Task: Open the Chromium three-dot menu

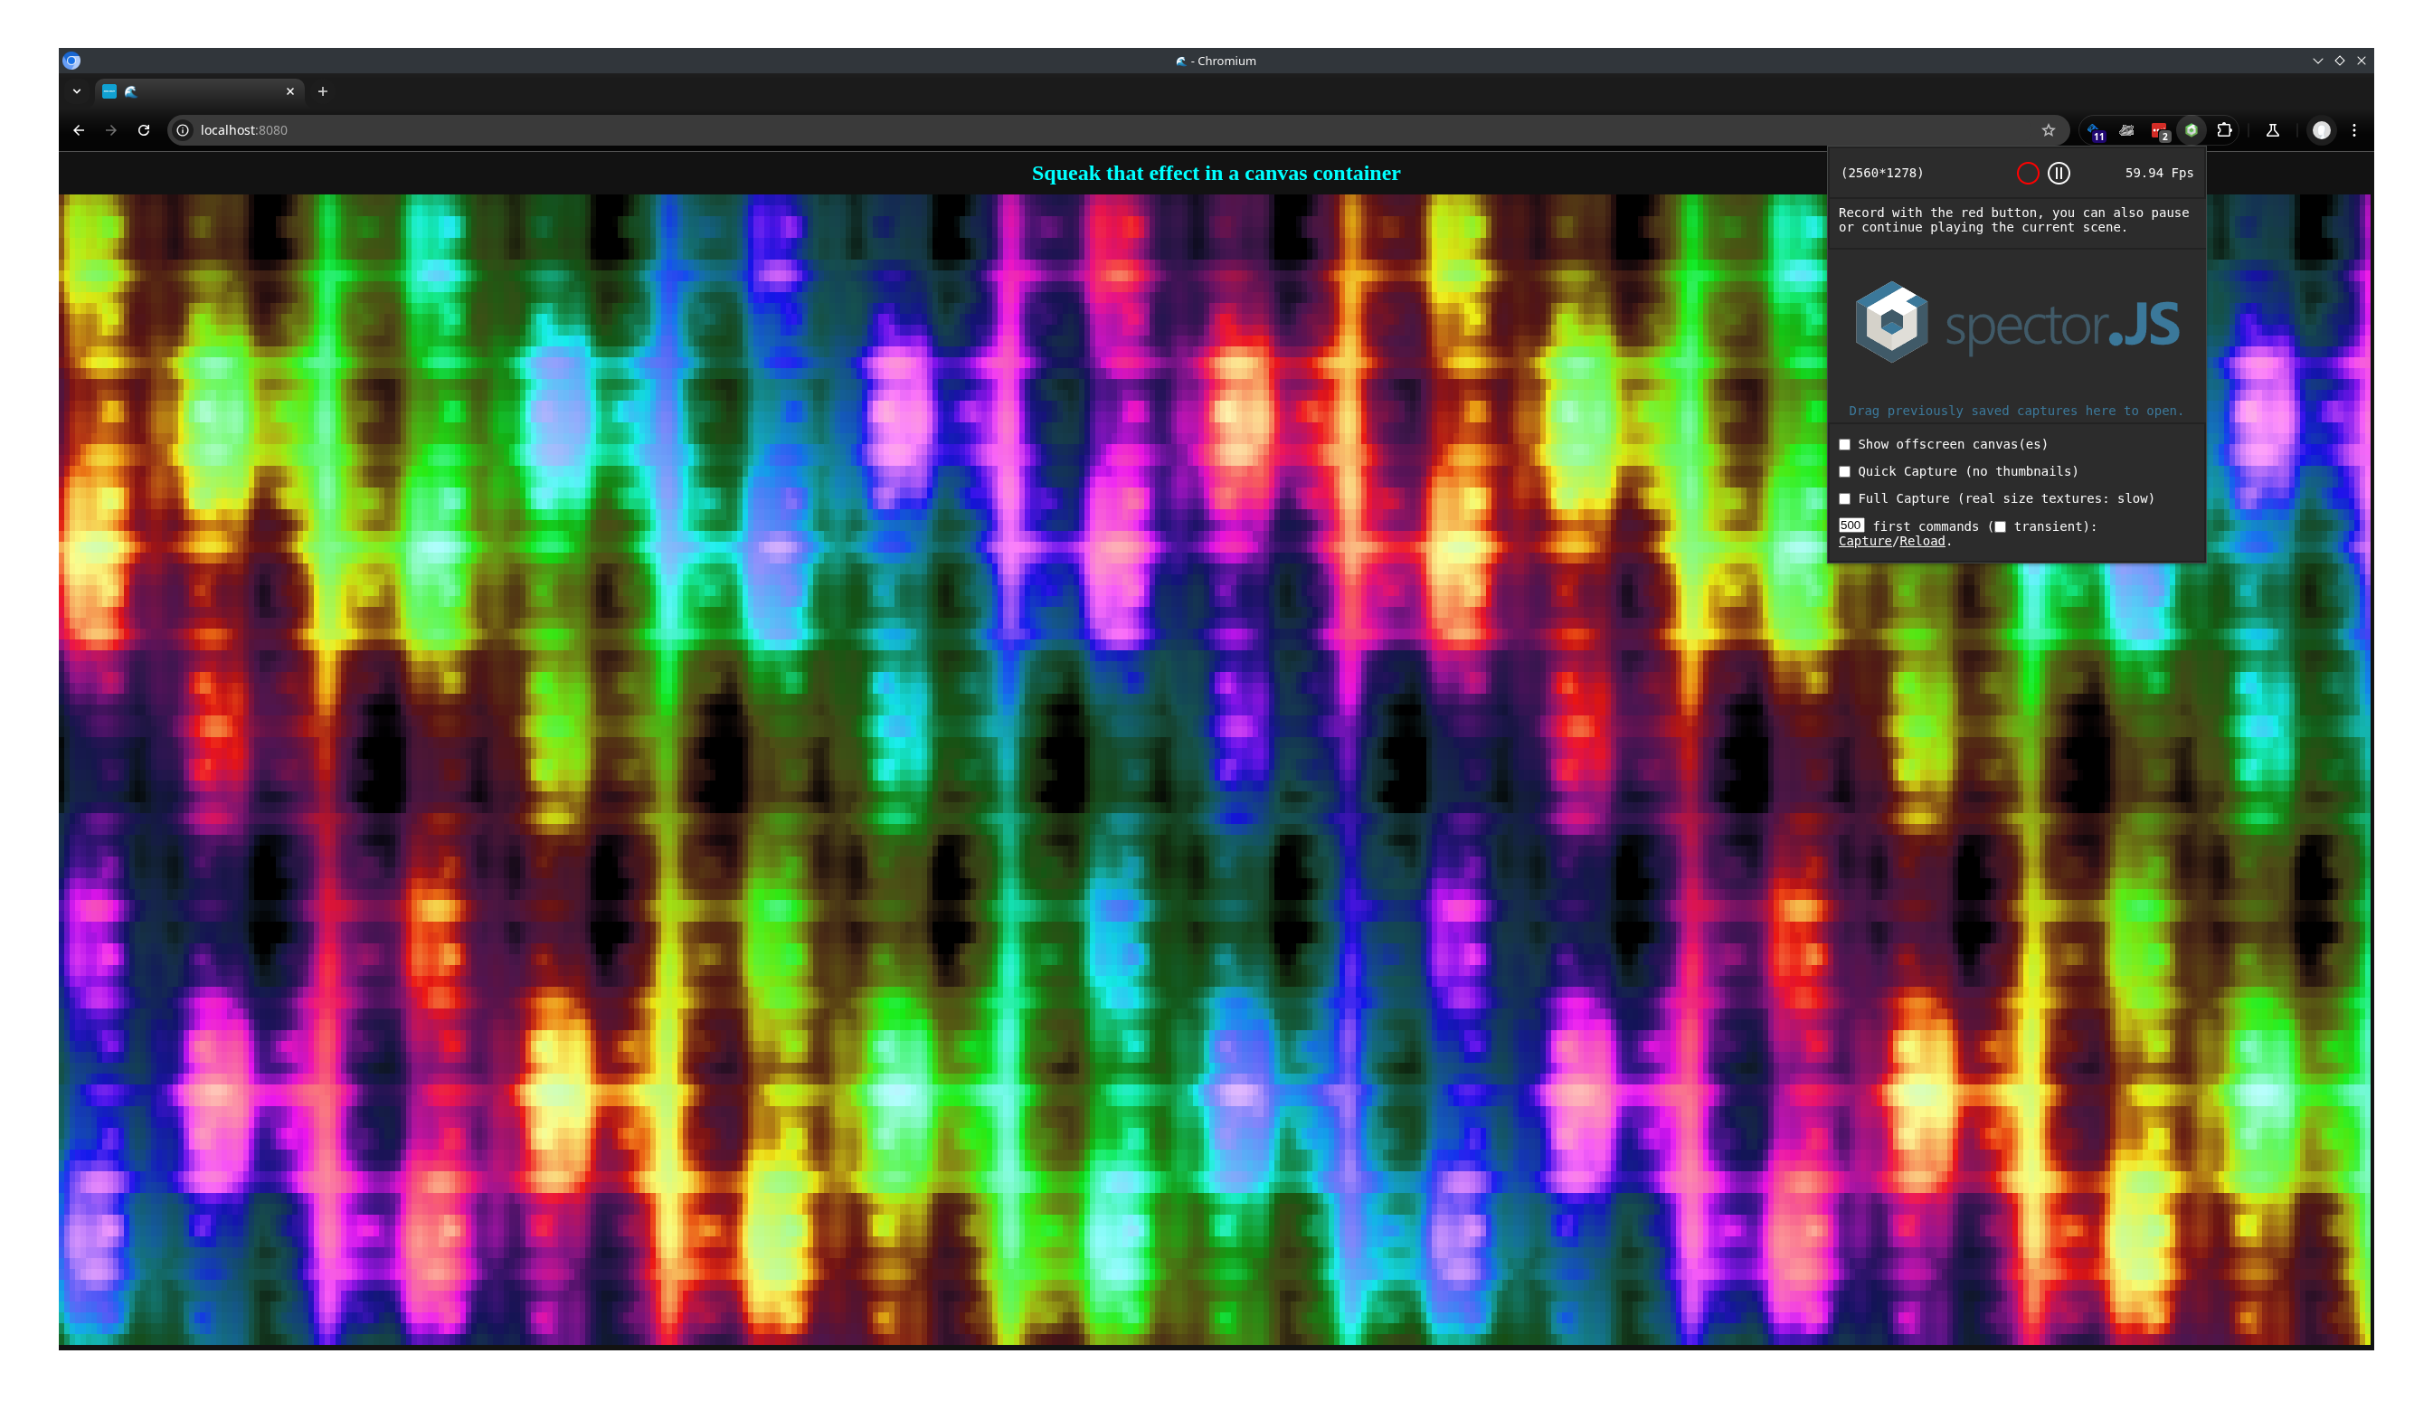Action: click(x=2353, y=130)
